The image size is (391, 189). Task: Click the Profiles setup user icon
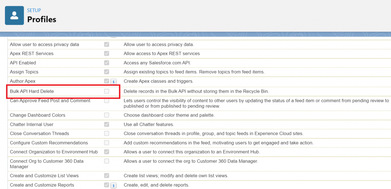click(14, 16)
